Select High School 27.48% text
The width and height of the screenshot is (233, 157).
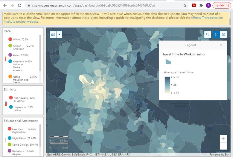24,138
